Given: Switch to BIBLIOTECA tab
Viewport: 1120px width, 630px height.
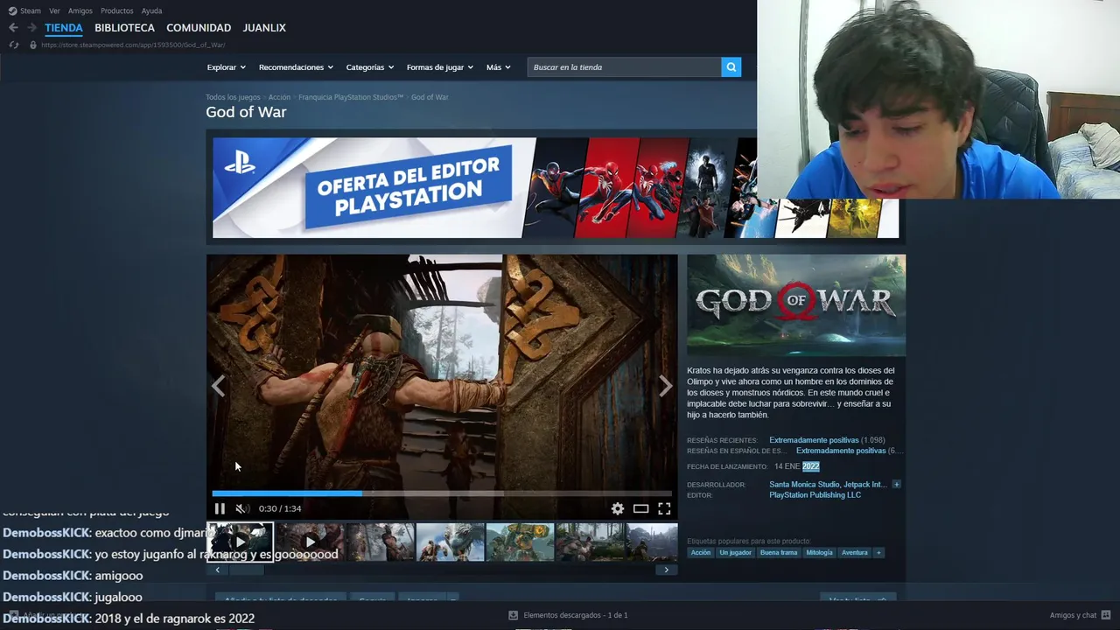Looking at the screenshot, I should coord(124,28).
